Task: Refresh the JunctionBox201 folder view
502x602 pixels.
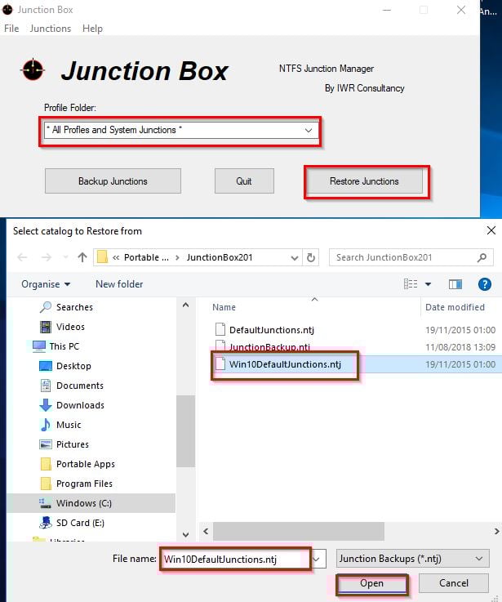Action: (311, 257)
